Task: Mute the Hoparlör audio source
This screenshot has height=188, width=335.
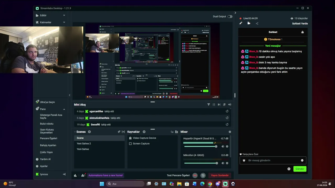Action: click(x=223, y=146)
